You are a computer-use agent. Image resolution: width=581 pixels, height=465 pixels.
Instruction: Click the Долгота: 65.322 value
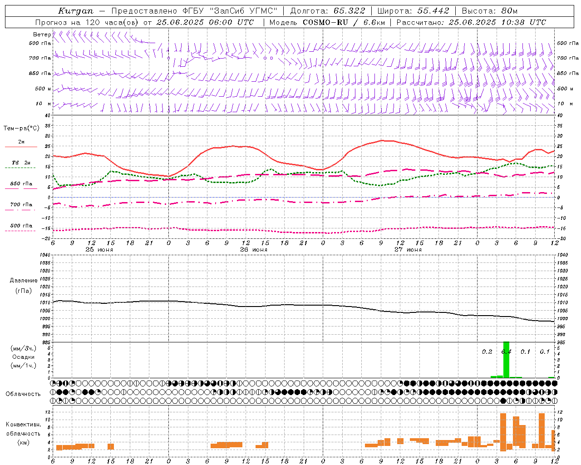tap(328, 11)
